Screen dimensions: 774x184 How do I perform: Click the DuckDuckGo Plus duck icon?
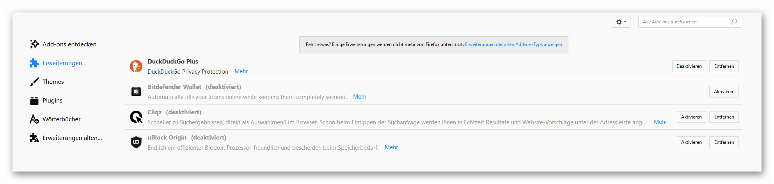coord(136,66)
